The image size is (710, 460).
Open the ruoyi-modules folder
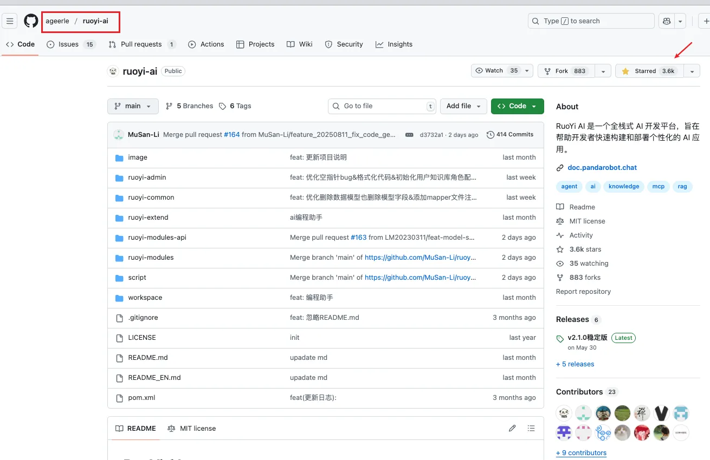[x=151, y=258]
